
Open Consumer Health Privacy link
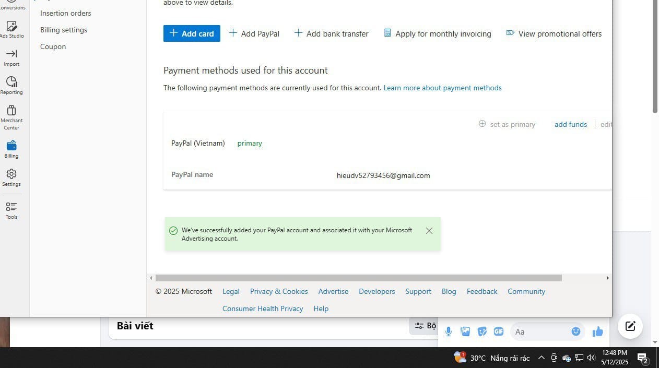(x=263, y=308)
